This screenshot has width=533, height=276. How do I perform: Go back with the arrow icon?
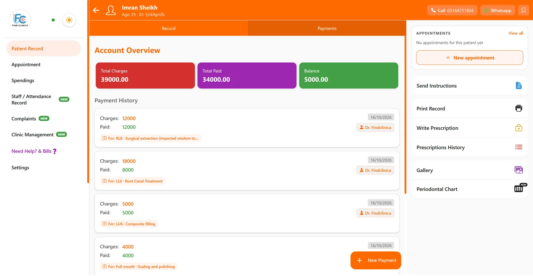click(96, 10)
